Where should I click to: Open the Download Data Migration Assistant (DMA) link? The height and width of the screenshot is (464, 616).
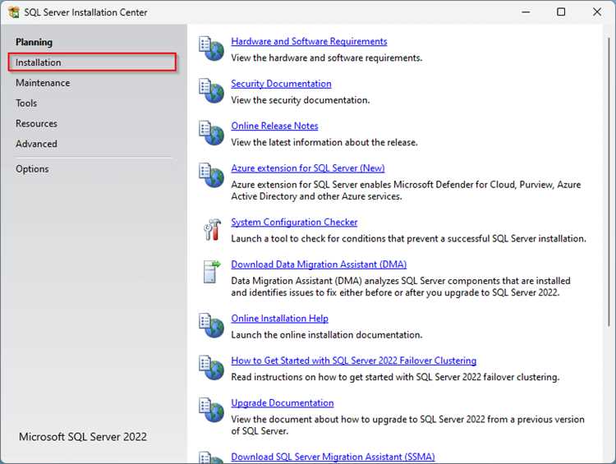[319, 264]
